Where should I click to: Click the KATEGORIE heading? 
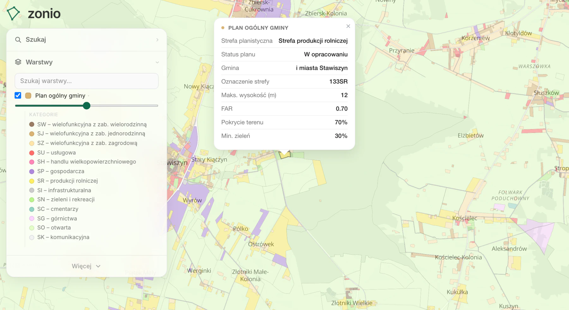point(44,115)
